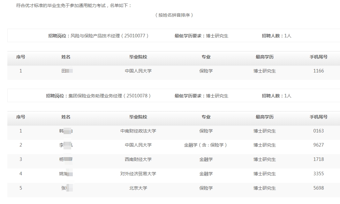The width and height of the screenshot is (340, 204).
Task: Select the 1718 phone tail cell
Action: coord(318,159)
